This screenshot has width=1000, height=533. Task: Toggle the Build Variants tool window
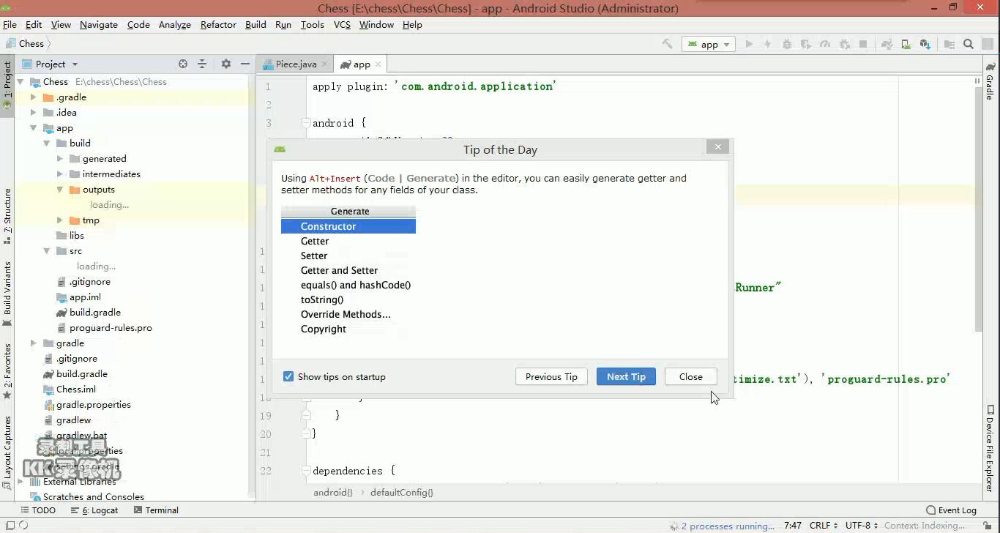tap(7, 294)
